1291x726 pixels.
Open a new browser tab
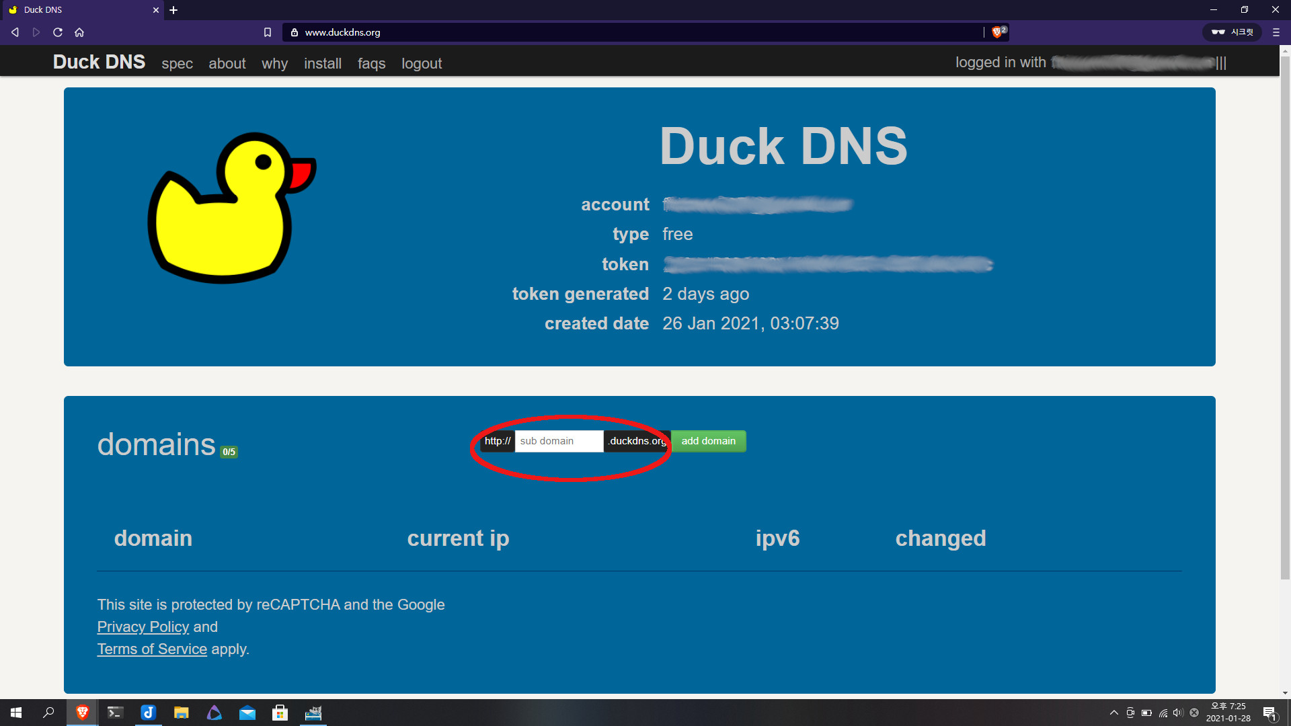click(173, 10)
